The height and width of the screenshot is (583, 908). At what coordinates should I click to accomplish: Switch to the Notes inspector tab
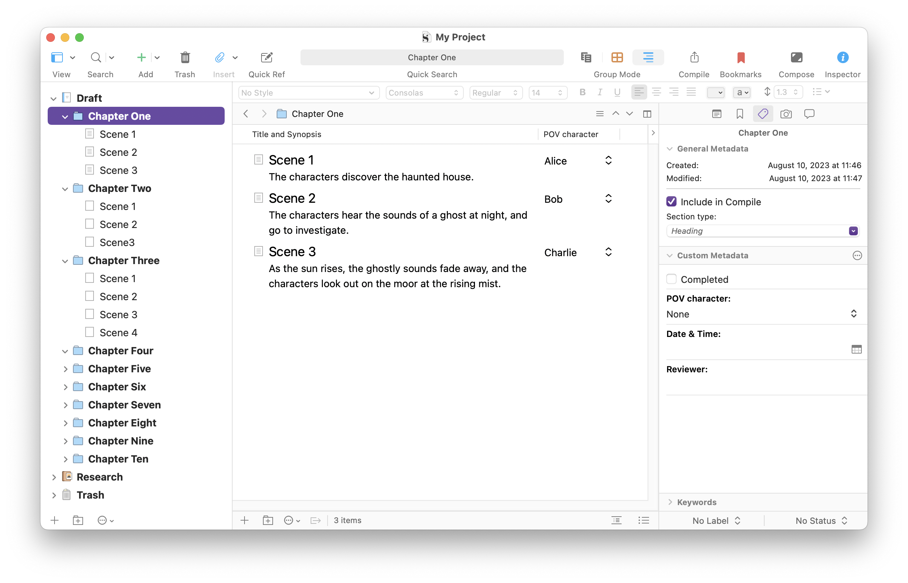[x=716, y=114]
